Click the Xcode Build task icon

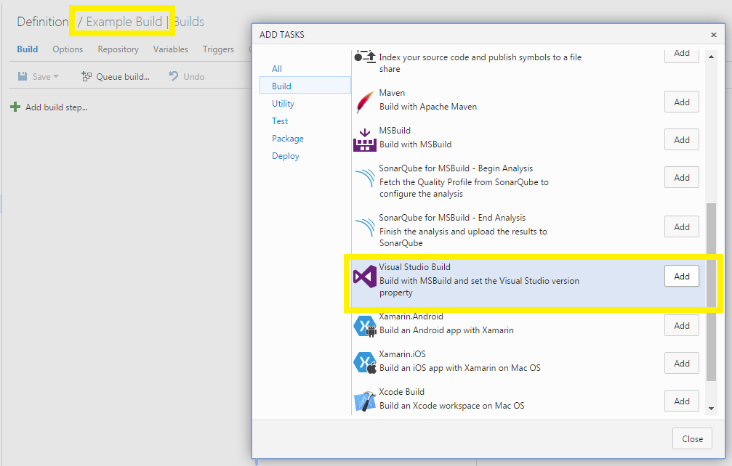click(x=364, y=400)
